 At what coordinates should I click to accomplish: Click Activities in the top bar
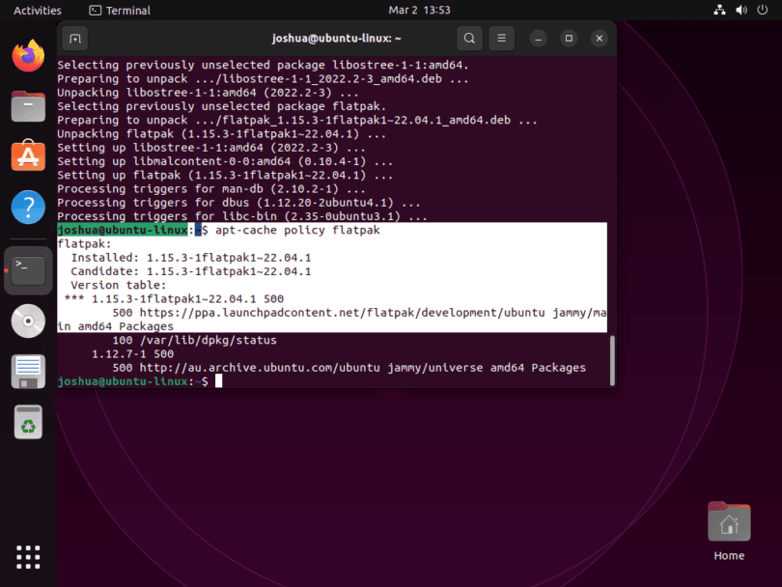36,10
